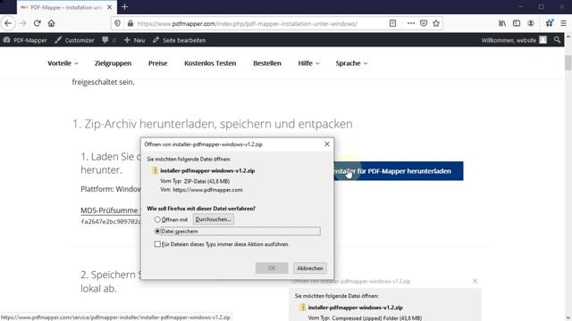Click the ZIP-Datei (43,8 MB) text

coord(206,181)
